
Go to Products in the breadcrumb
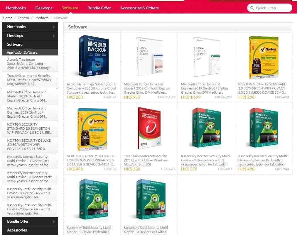point(41,18)
